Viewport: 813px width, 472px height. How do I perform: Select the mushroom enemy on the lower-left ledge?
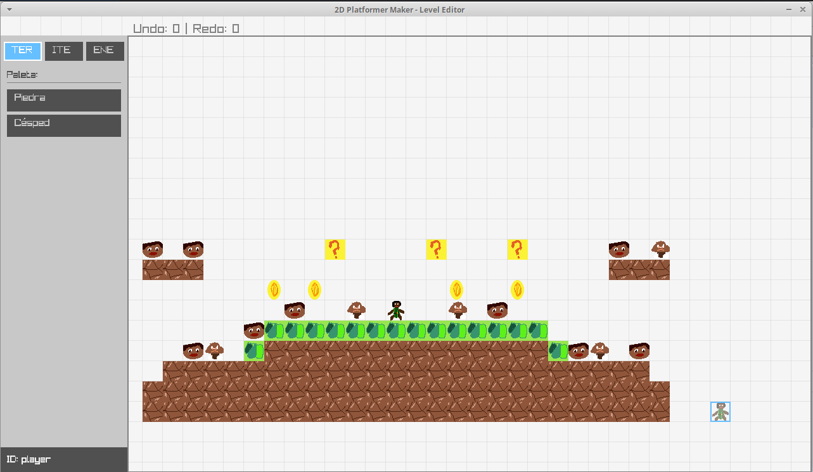click(x=215, y=350)
